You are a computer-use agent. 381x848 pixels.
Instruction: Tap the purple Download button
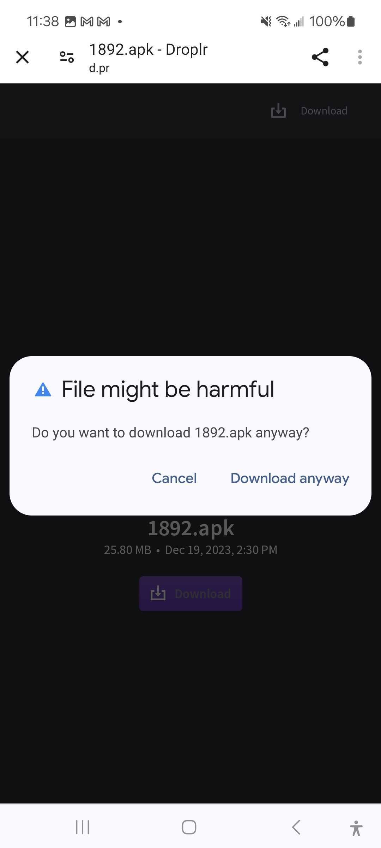191,594
